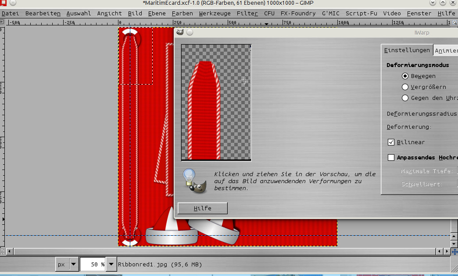This screenshot has height=276, width=458.
Task: Click the vertical scrollbar track above the arrows
Action: 454,226
